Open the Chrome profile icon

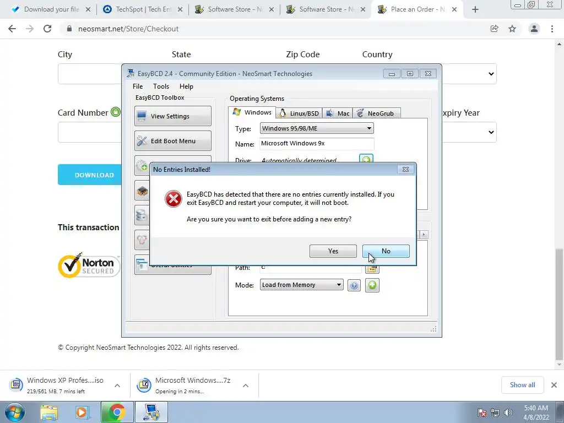534,29
